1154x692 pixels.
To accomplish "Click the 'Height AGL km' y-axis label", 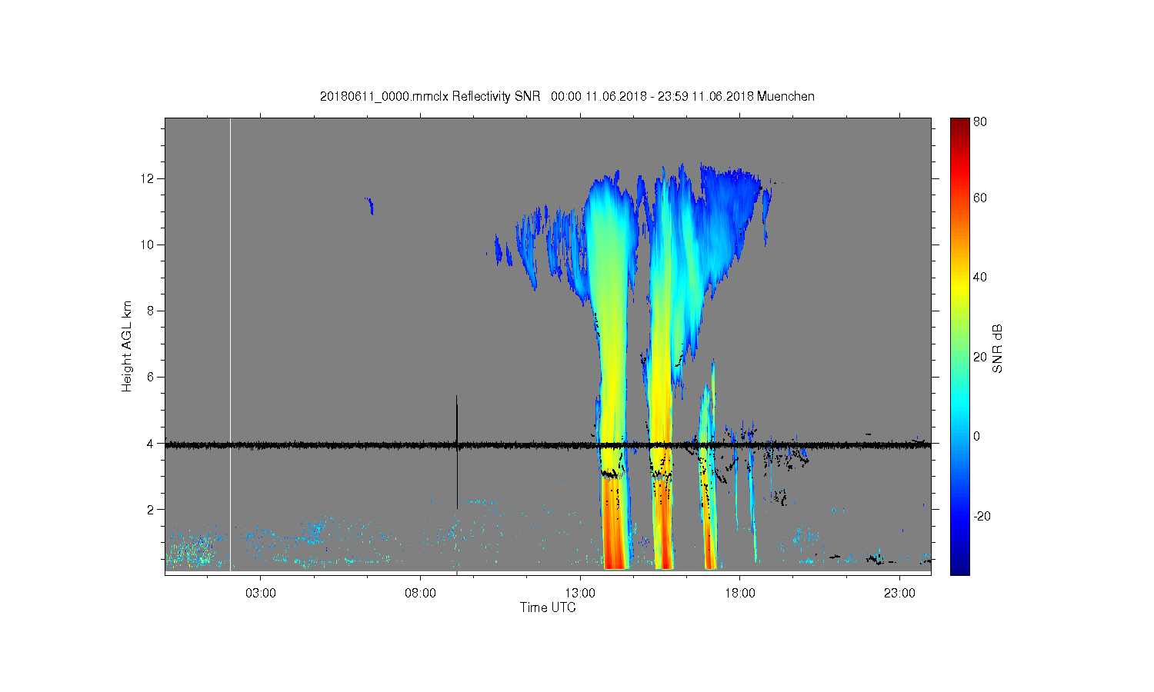I will click(x=127, y=346).
